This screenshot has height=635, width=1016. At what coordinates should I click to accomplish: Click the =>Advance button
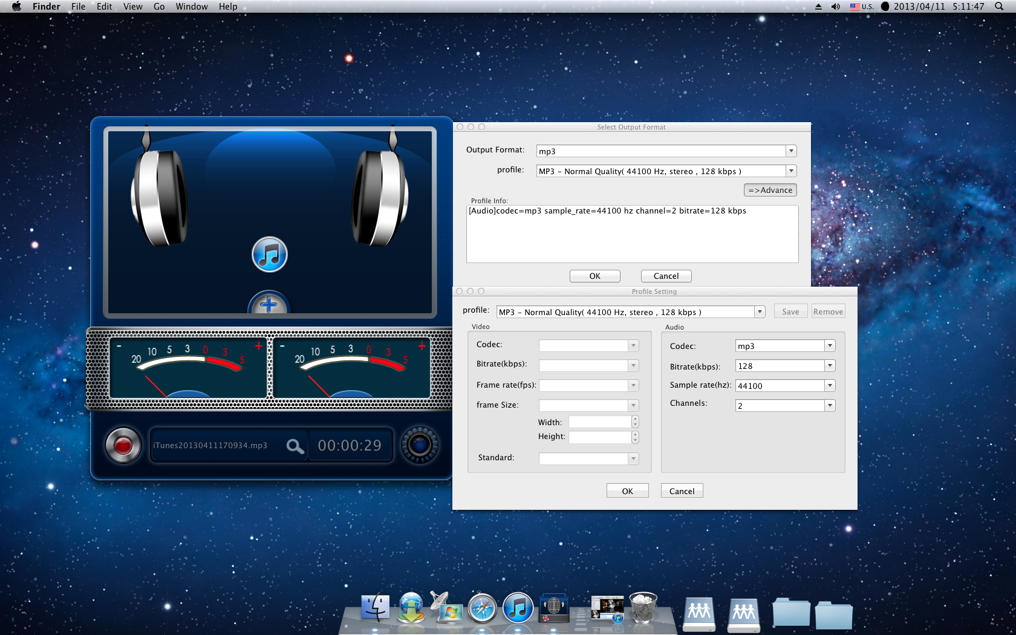[770, 190]
